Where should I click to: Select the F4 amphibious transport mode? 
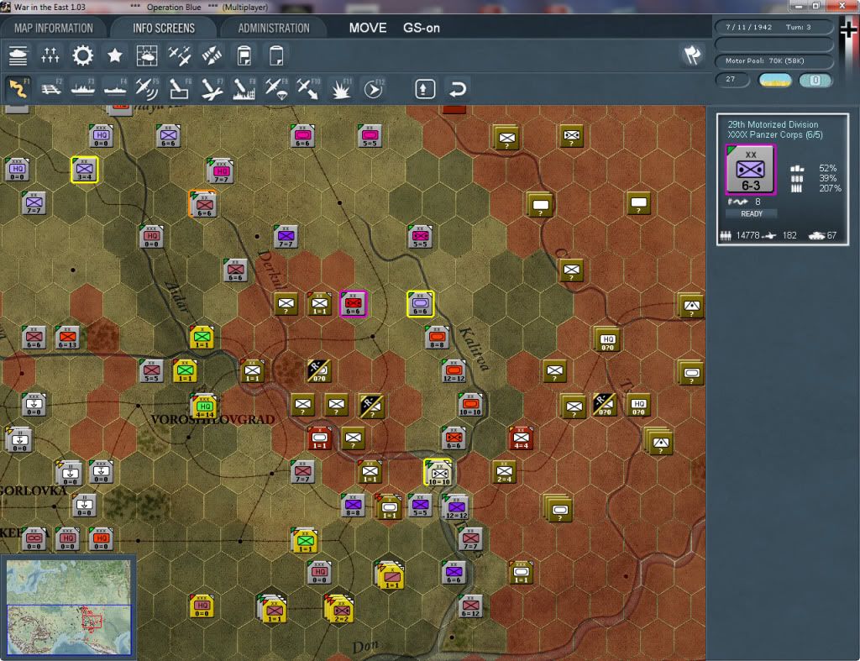click(115, 88)
